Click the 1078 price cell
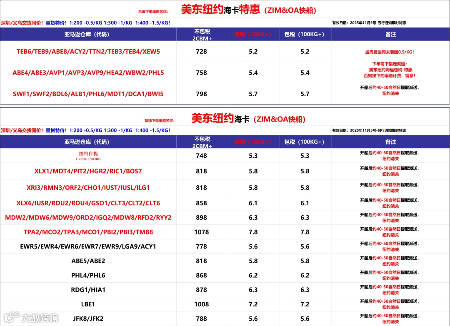This screenshot has height=326, width=450. click(x=202, y=232)
